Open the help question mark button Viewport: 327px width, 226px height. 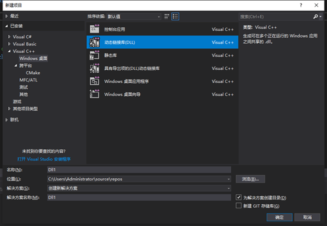point(300,5)
